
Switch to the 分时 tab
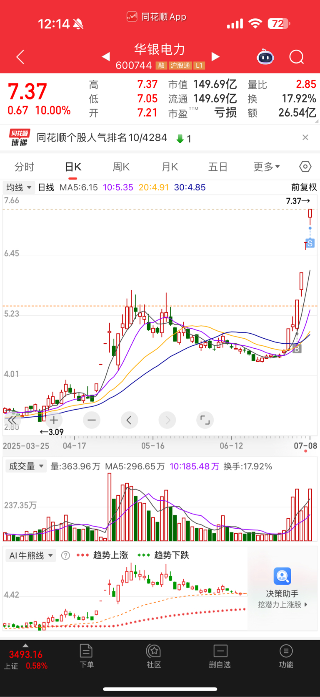point(24,167)
